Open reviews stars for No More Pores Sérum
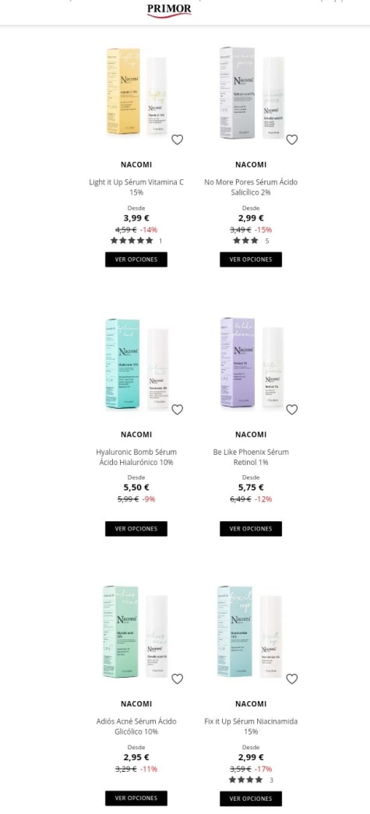Image resolution: width=370 pixels, height=814 pixels. coord(245,241)
